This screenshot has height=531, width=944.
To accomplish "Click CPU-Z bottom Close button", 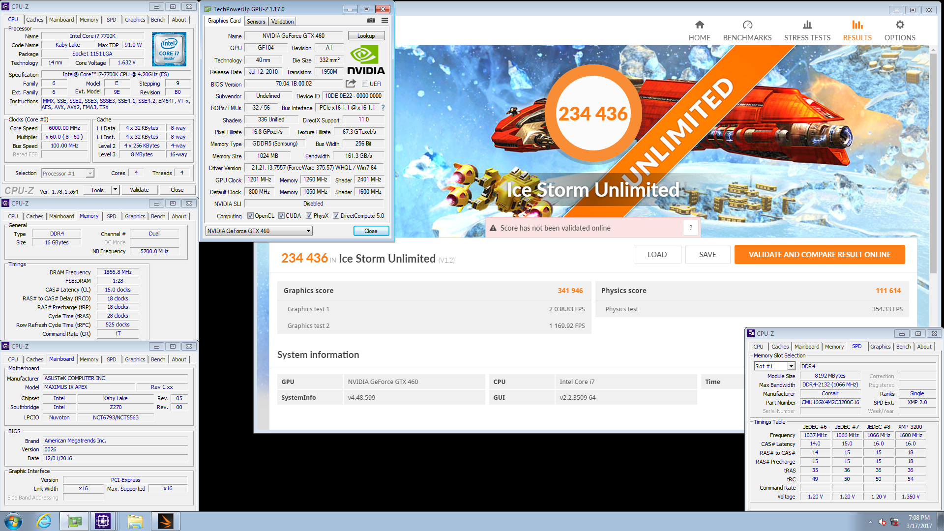I will click(x=177, y=190).
